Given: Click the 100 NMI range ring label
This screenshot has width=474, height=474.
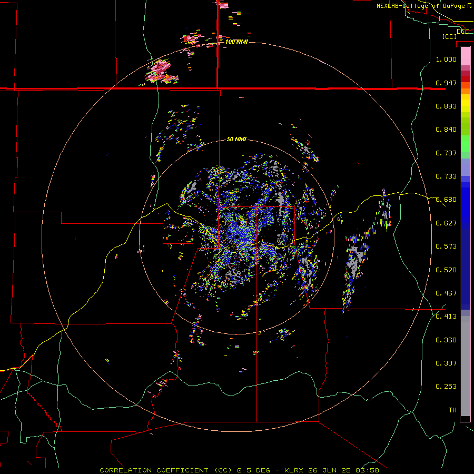Looking at the screenshot, I should tap(236, 42).
